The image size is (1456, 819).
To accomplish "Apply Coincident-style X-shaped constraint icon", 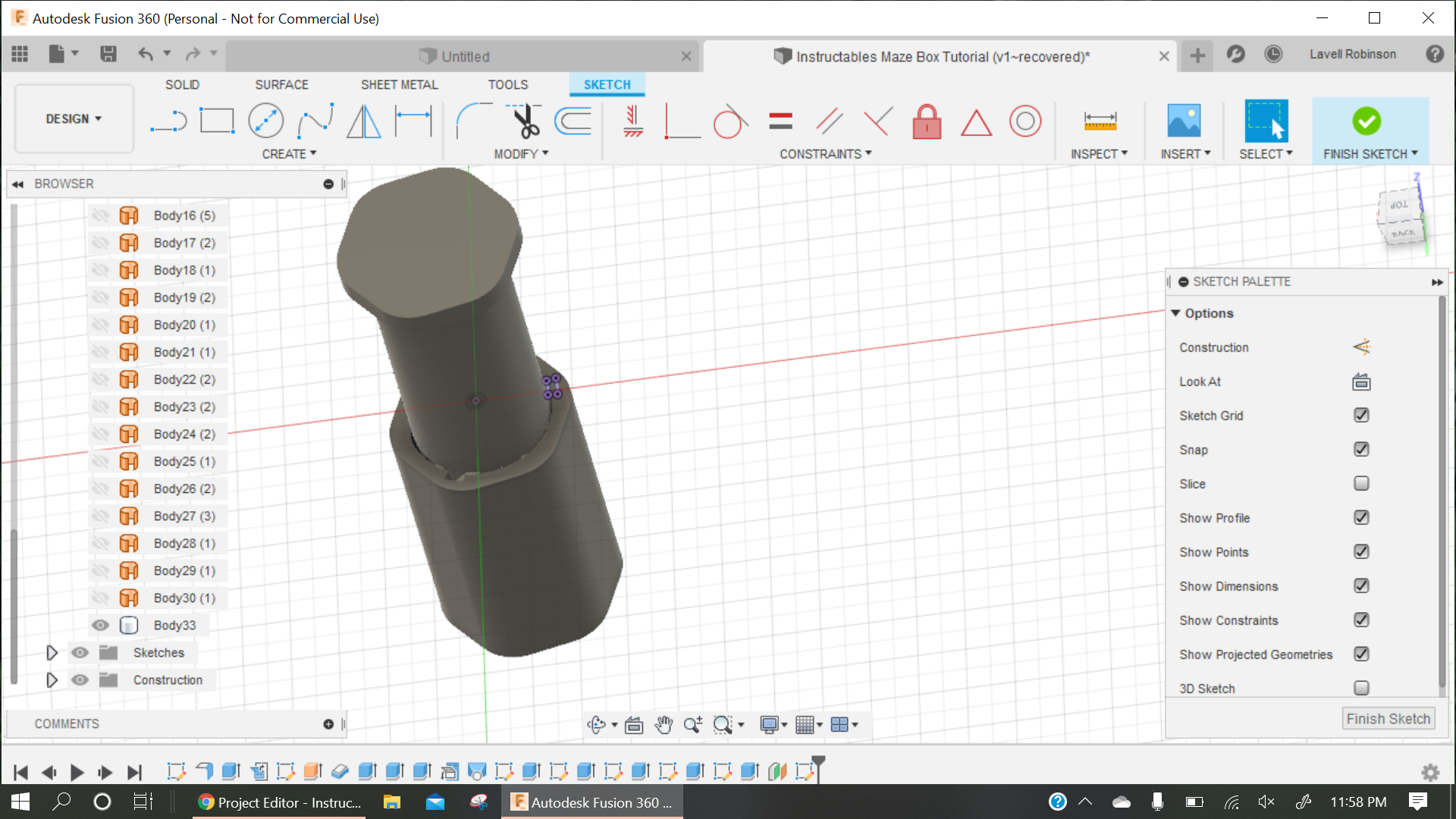I will [878, 121].
